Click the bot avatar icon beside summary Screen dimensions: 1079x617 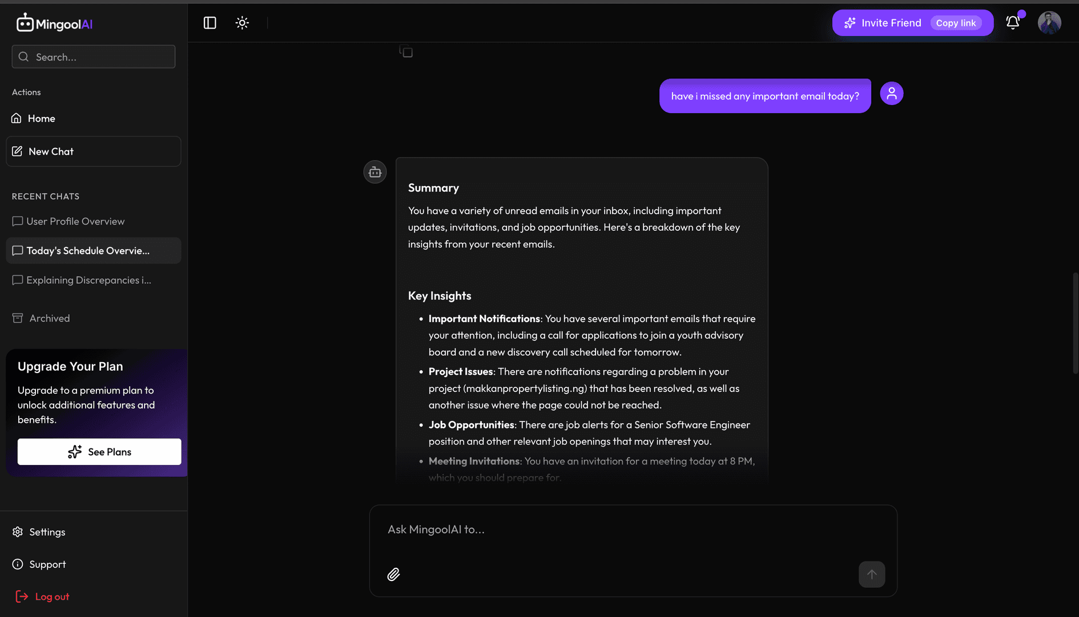point(375,172)
